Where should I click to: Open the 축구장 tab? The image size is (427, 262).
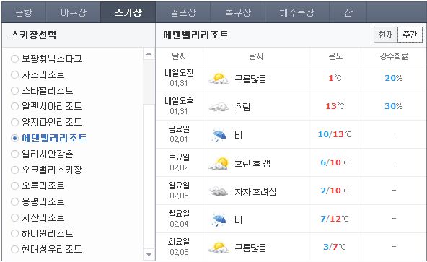coord(238,12)
